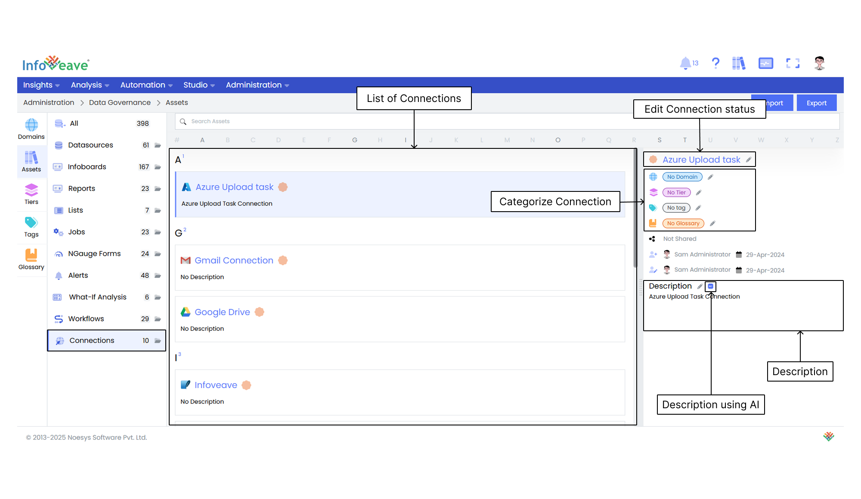Viewport: 861px width, 499px height.
Task: Expand the Automation menu
Action: point(146,85)
